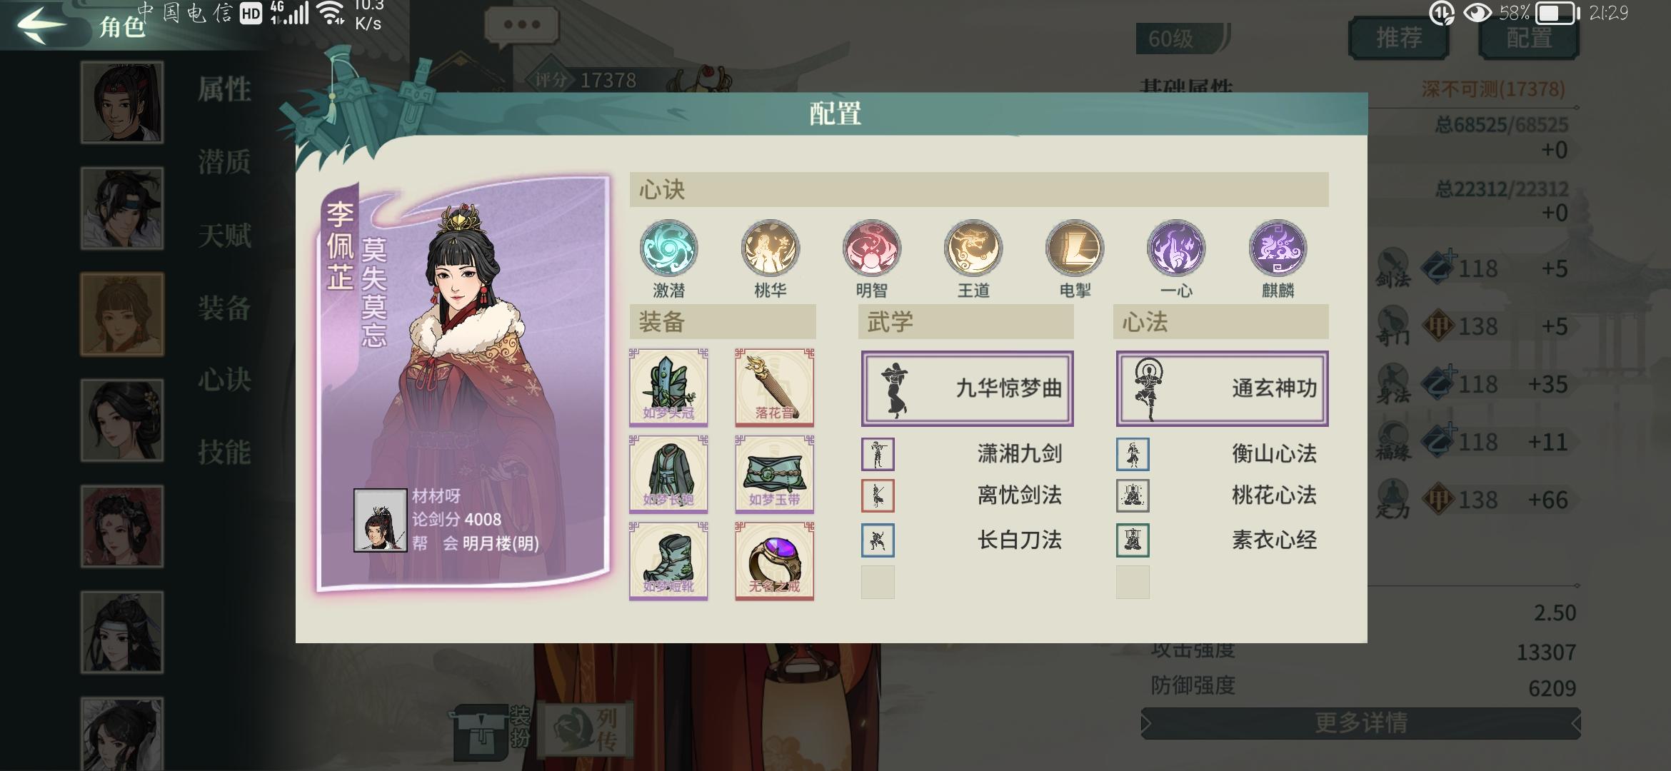The image size is (1671, 771).
Task: Expand 更多详情 for more stats
Action: [x=1360, y=723]
